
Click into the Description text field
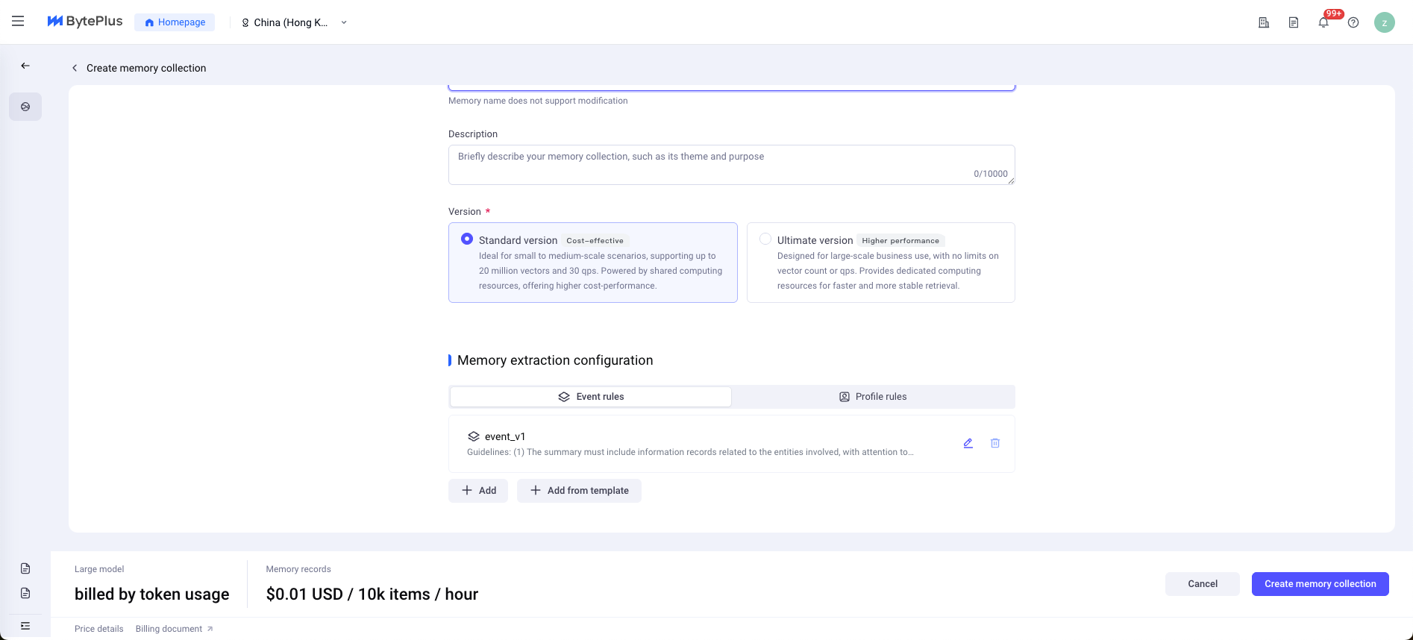731,164
